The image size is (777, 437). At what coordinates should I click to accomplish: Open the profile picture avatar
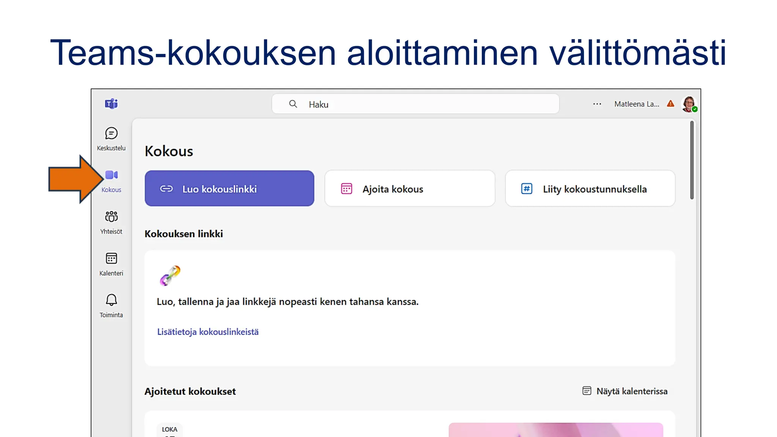[x=689, y=104]
